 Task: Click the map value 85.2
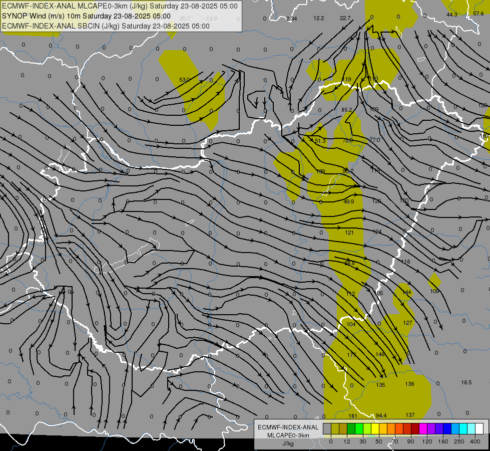click(346, 110)
